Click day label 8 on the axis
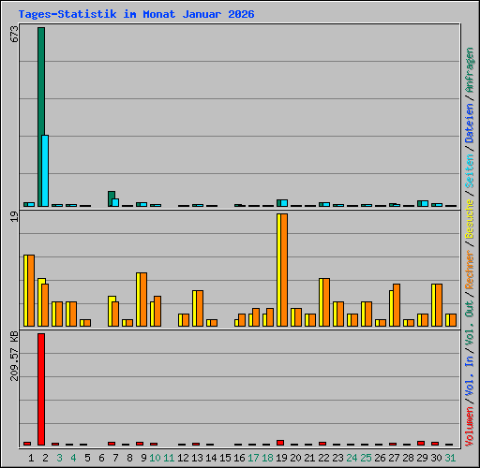480x468 pixels. 129,458
